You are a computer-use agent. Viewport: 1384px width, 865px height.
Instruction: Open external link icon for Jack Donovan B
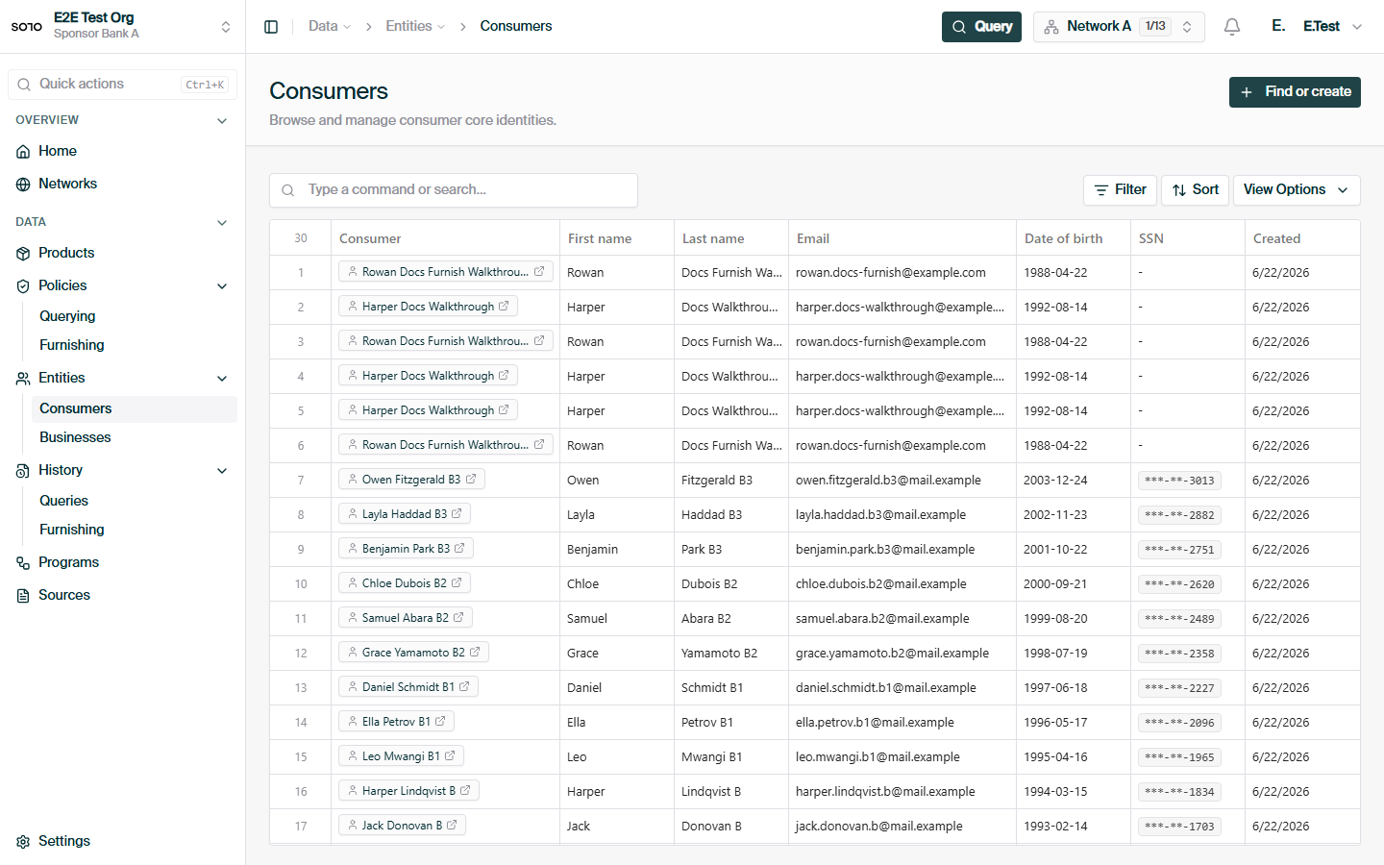[x=452, y=825]
